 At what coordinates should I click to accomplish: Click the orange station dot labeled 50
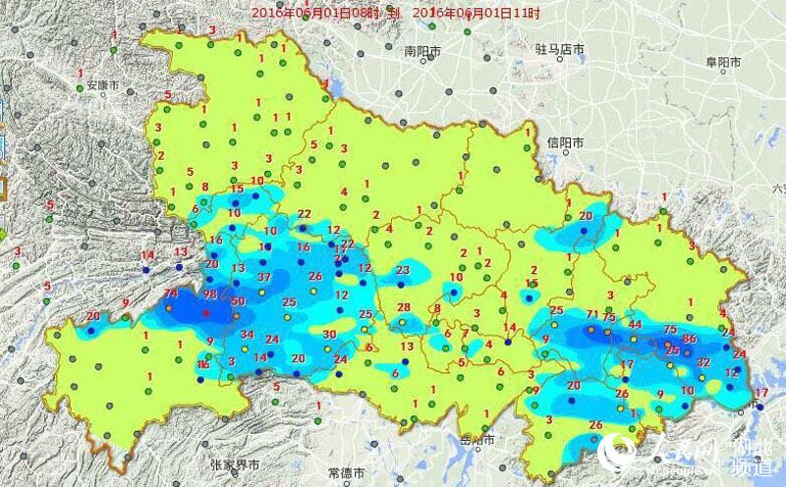[x=236, y=314]
